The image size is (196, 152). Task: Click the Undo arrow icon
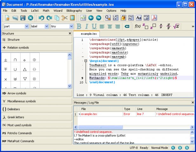pyautogui.click(x=41, y=18)
